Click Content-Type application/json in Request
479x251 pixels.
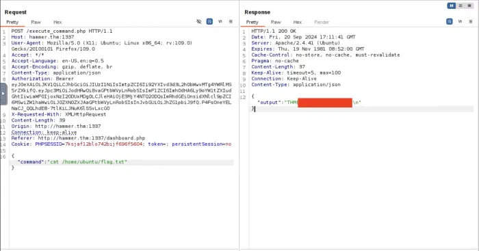pos(56,72)
